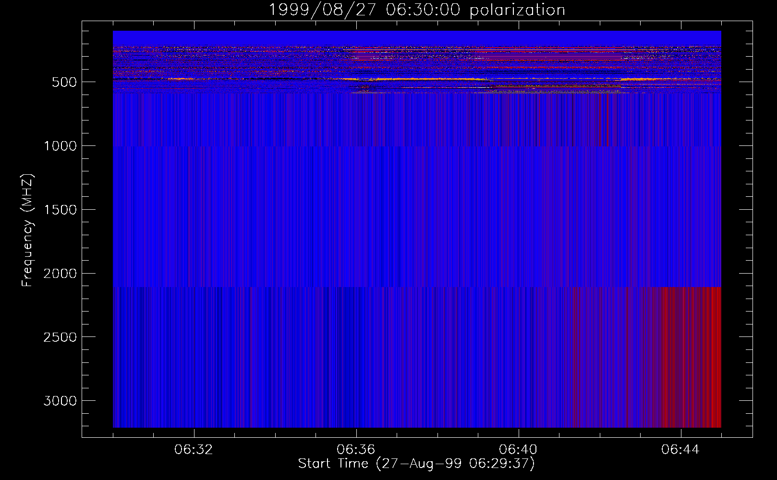Screen dimensions: 777x480
Task: Click the 1500 frequency tick label
Action: click(60, 210)
